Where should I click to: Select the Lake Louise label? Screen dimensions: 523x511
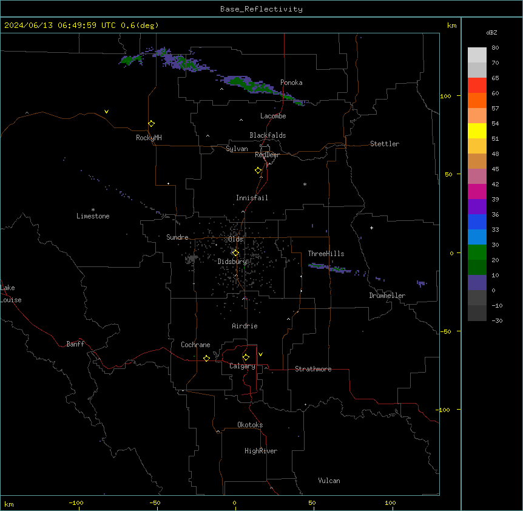pyautogui.click(x=11, y=294)
